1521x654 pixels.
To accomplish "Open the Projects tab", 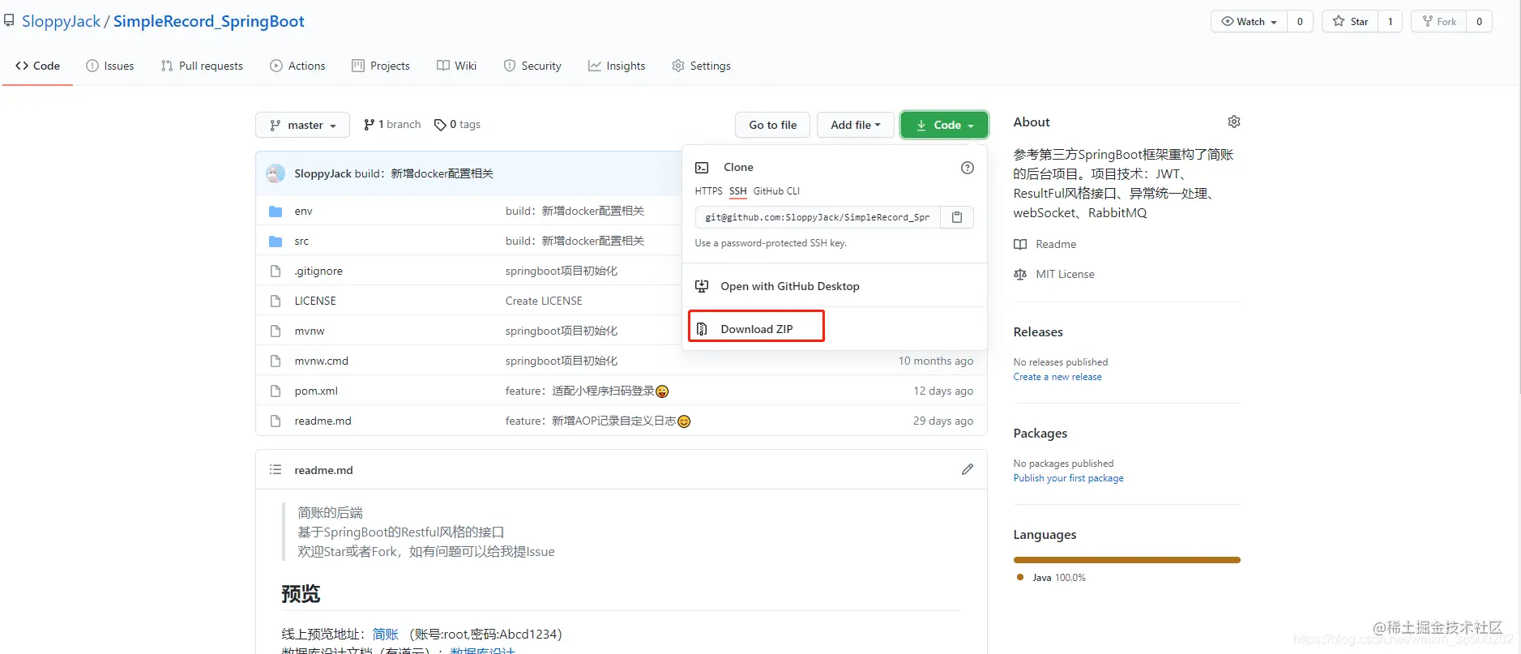I will click(x=381, y=66).
